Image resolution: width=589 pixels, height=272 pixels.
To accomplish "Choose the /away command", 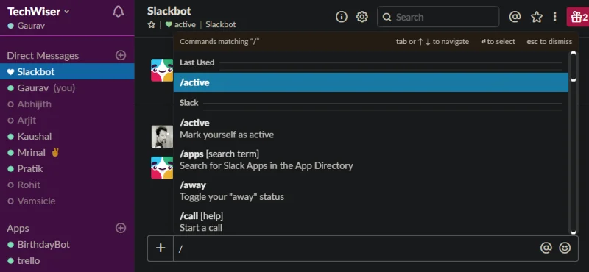I will point(371,190).
